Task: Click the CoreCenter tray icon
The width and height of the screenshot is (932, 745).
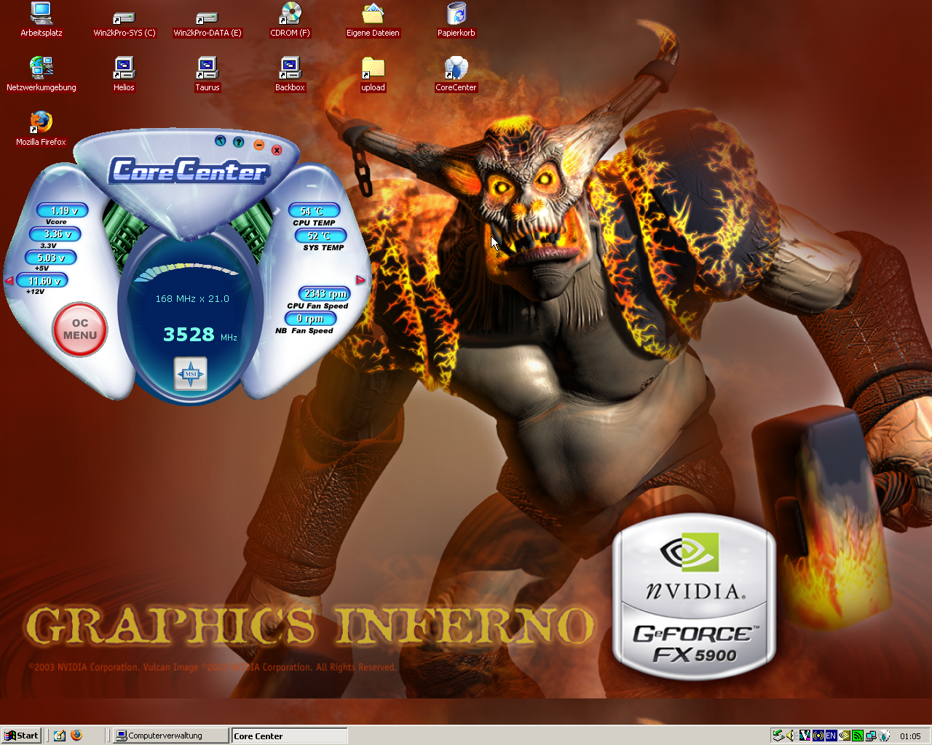Action: click(x=884, y=736)
